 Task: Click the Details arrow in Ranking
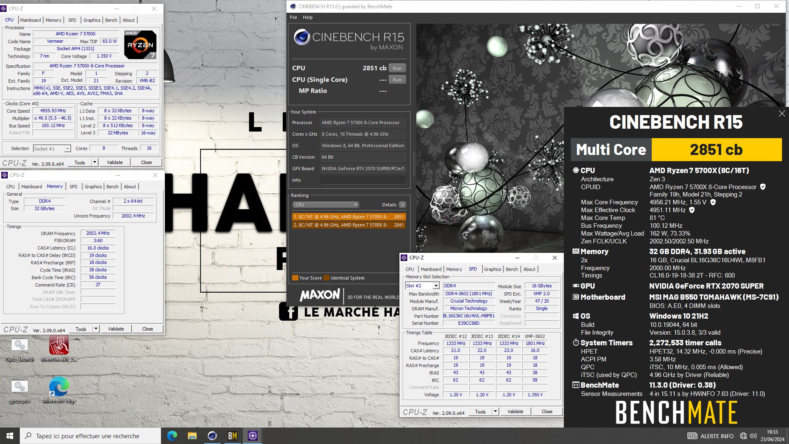click(x=403, y=205)
